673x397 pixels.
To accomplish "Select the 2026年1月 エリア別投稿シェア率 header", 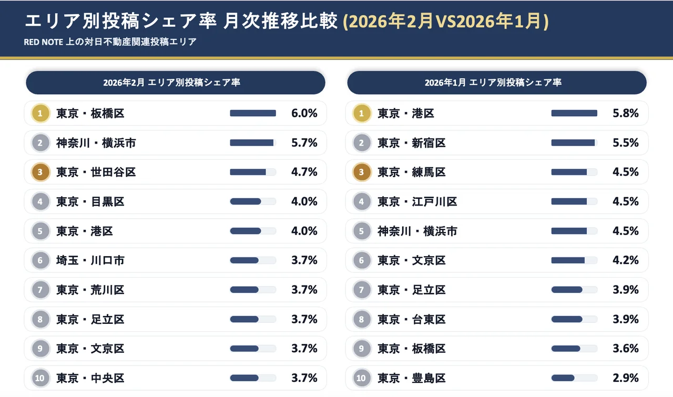I will pyautogui.click(x=496, y=83).
